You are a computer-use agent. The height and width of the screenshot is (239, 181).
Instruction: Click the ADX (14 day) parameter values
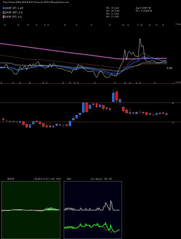pyautogui.click(x=101, y=179)
